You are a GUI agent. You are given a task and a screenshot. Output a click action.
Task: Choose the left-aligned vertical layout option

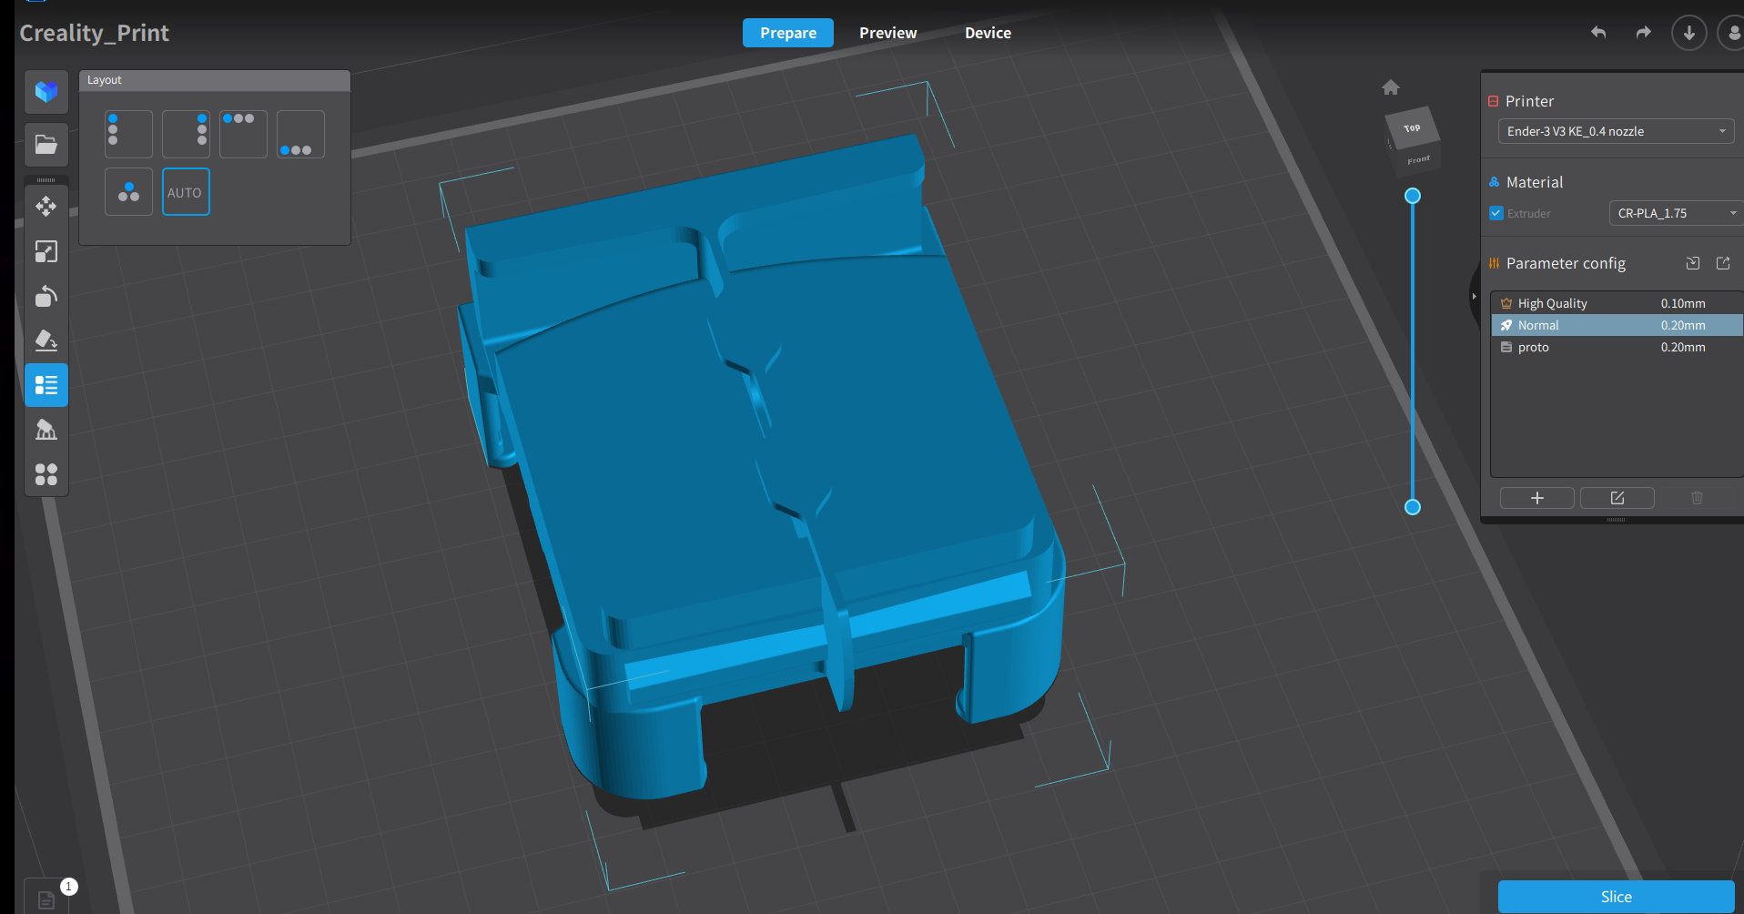(x=128, y=135)
